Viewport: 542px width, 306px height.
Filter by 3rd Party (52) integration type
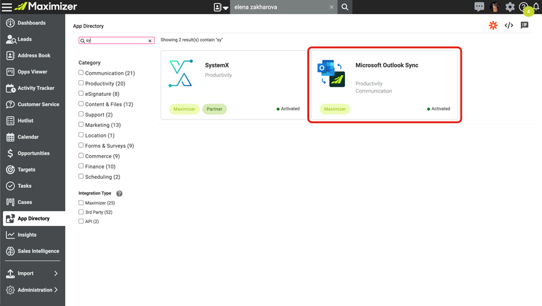pyautogui.click(x=81, y=212)
